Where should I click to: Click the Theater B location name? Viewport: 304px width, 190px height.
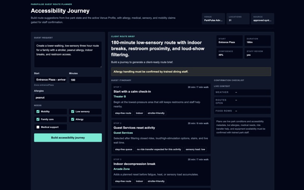click(x=120, y=97)
